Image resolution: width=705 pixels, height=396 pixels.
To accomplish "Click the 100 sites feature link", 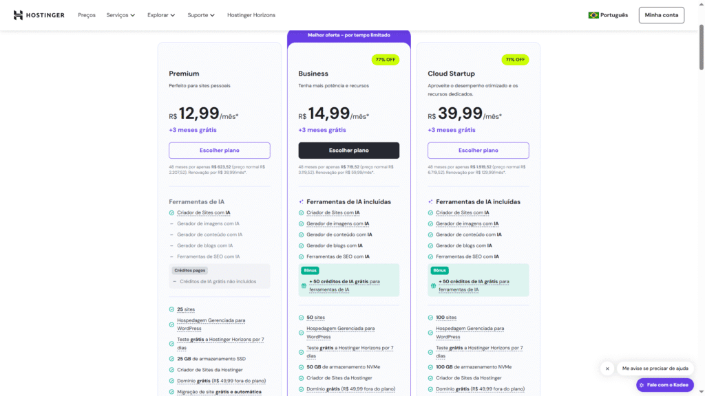I will click(x=446, y=318).
